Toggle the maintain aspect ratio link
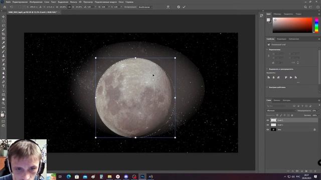Viewport: 321px width, 180px height. click(x=69, y=7)
